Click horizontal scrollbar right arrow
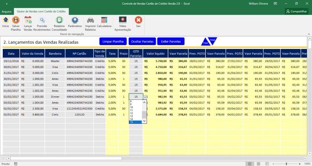The width and height of the screenshot is (312, 166). (305, 158)
